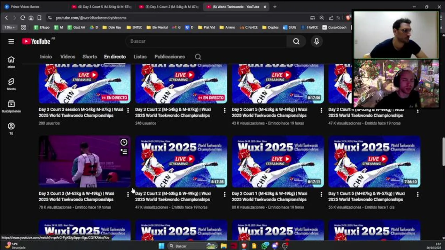Viewport: 445px width, 250px height.
Task: Open options menu for Day 2 Court 3 video
Action: click(128, 194)
